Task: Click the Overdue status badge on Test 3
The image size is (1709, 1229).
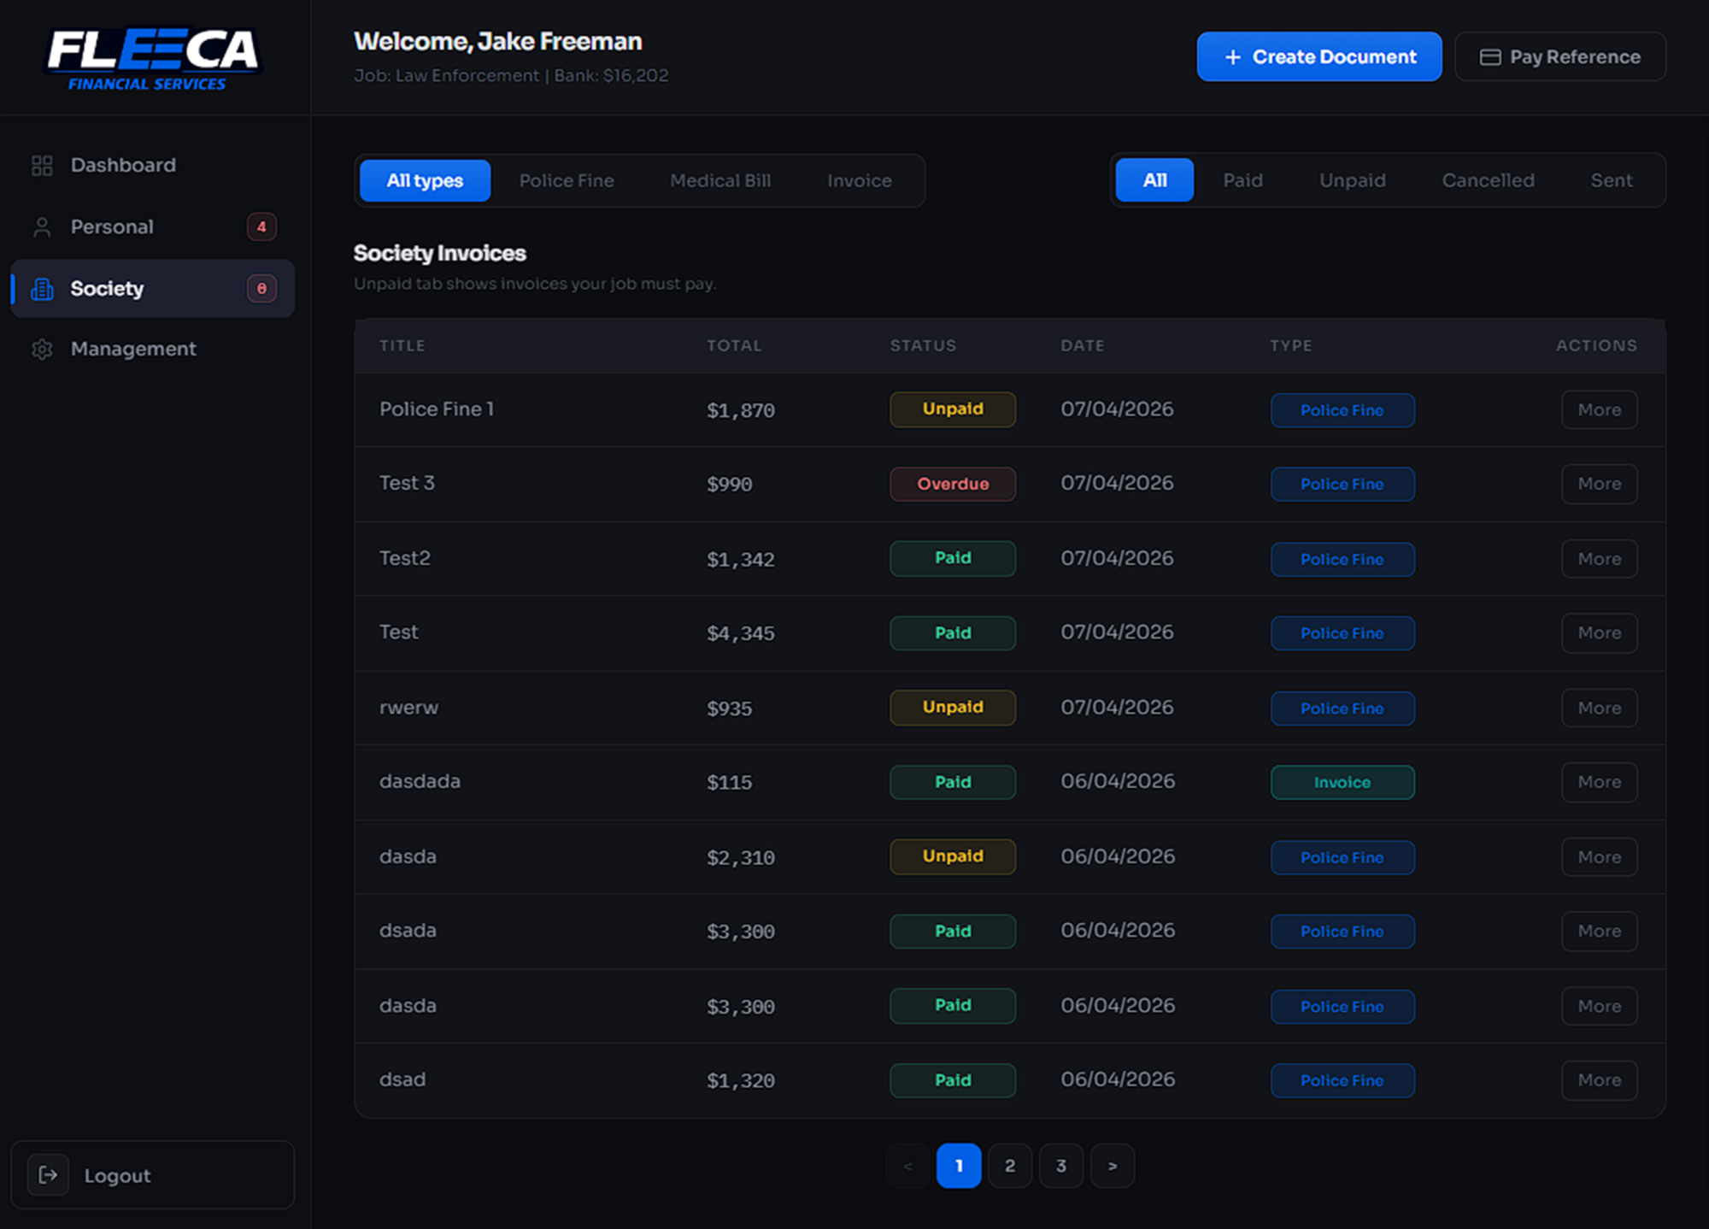Action: point(953,484)
